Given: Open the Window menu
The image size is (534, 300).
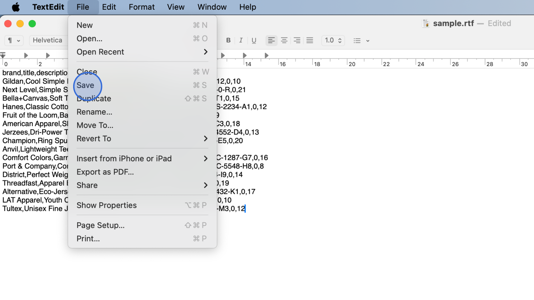Looking at the screenshot, I should (x=212, y=7).
